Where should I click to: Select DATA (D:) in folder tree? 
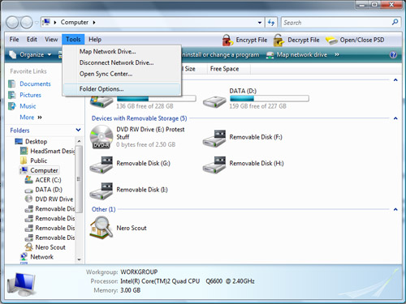pos(49,190)
